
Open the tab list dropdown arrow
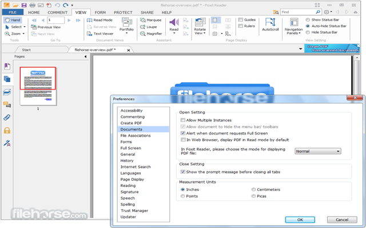pos(300,49)
